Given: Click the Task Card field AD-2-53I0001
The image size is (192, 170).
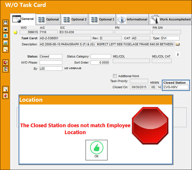Looking at the screenshot, I should pos(65,38).
